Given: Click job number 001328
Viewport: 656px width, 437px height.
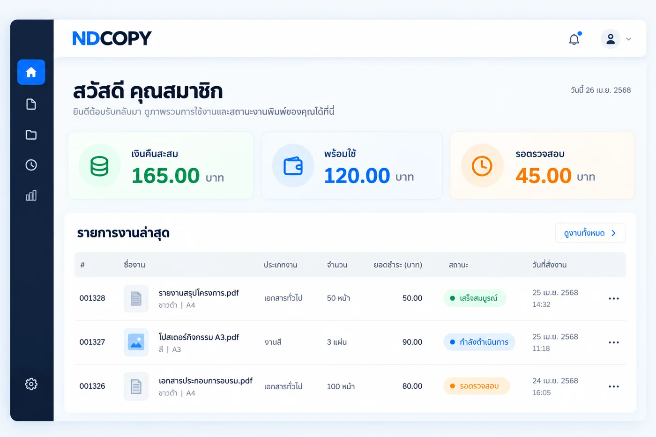Looking at the screenshot, I should point(92,298).
